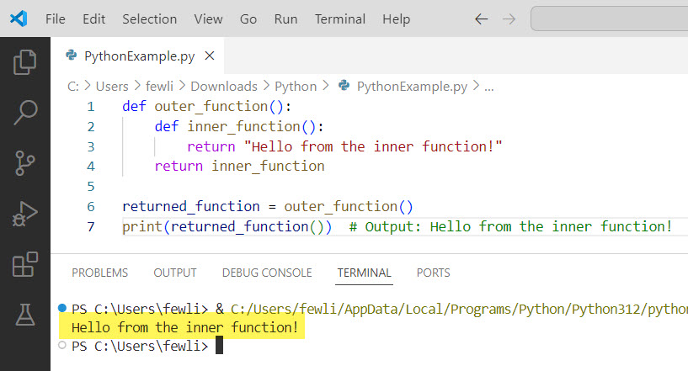Open the Terminal menu
This screenshot has width=688, height=371.
pos(340,19)
